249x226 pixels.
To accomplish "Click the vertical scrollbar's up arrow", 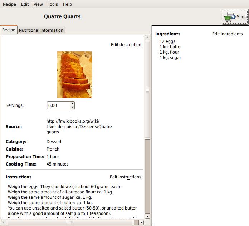I will coord(147,37).
